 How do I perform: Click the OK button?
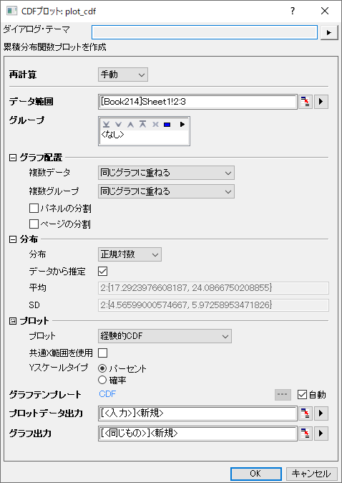256,474
